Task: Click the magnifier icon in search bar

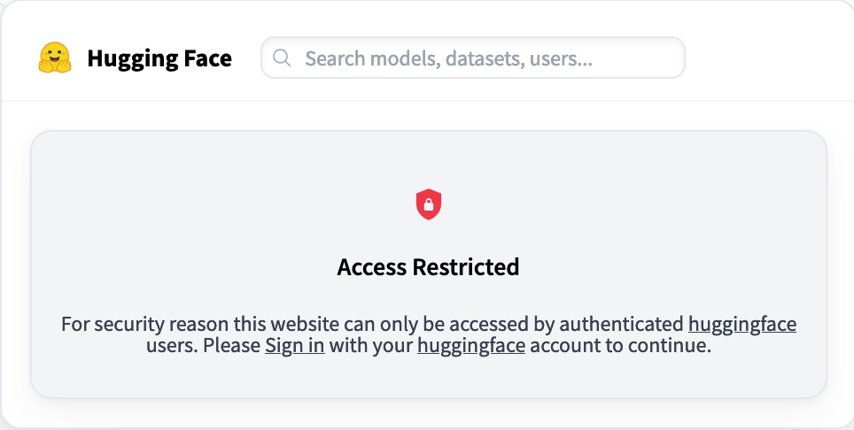Action: (x=283, y=58)
